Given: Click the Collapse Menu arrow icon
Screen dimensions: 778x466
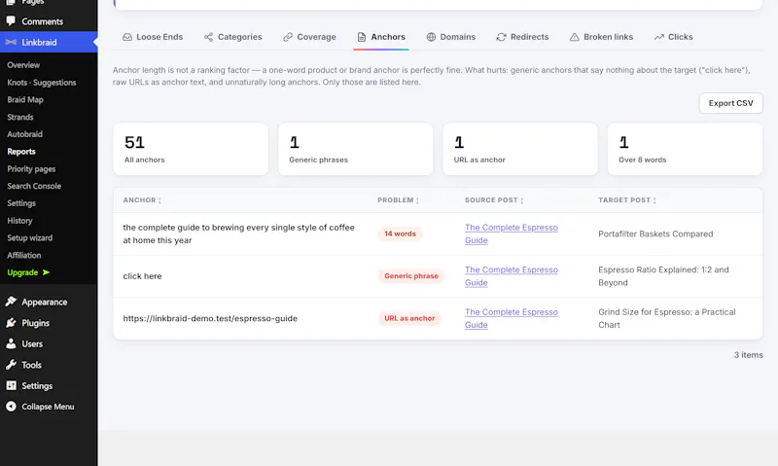Looking at the screenshot, I should click(11, 407).
